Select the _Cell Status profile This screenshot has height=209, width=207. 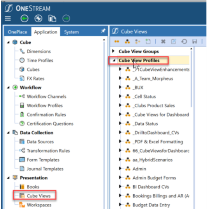pyautogui.click(x=144, y=97)
